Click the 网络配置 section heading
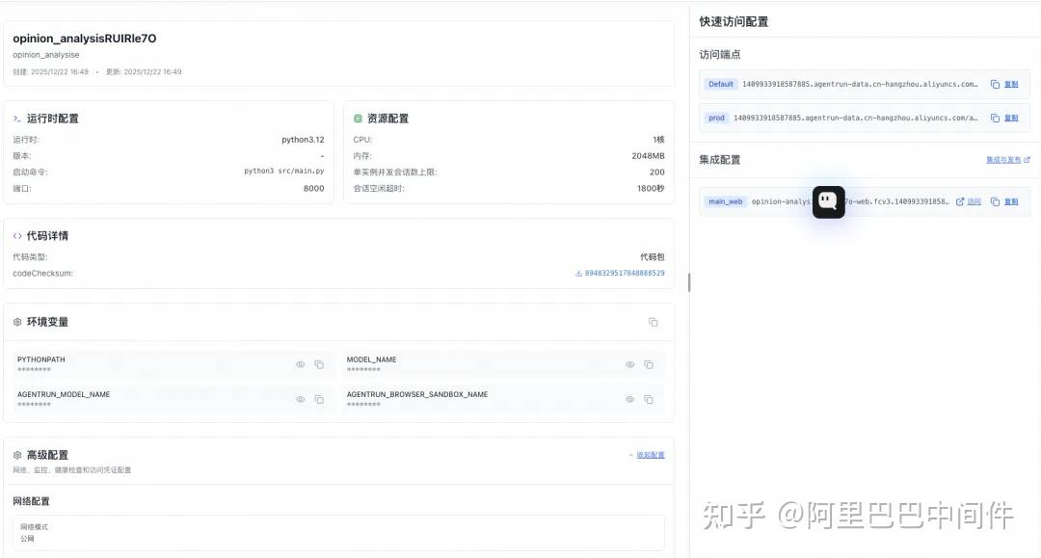 point(31,501)
